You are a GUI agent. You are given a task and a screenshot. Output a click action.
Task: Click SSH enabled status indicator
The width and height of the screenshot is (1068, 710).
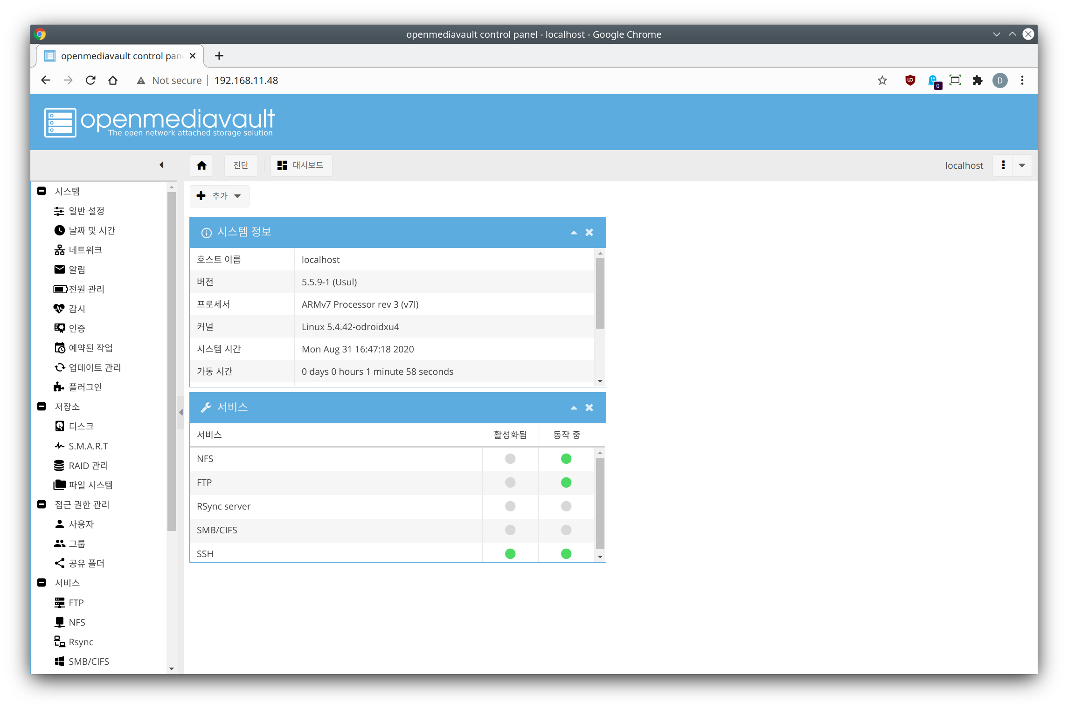click(510, 554)
